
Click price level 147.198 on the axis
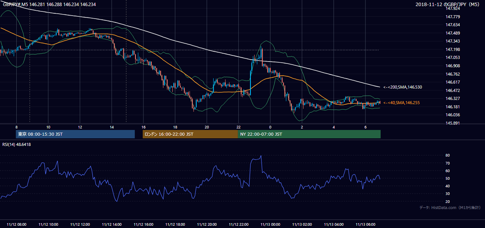[453, 49]
